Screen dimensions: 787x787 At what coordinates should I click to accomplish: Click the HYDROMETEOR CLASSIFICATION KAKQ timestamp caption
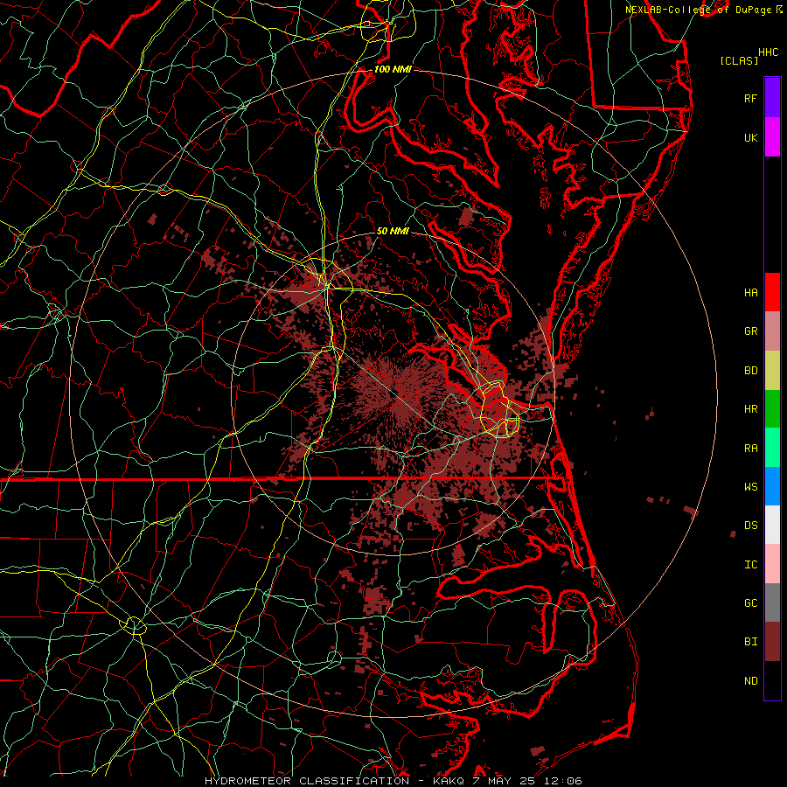click(393, 781)
